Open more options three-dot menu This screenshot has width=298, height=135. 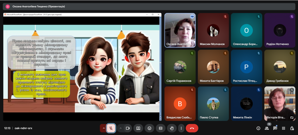tap(181, 128)
